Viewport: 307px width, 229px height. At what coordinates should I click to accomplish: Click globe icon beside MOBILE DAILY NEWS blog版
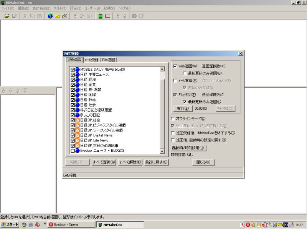tap(78, 69)
